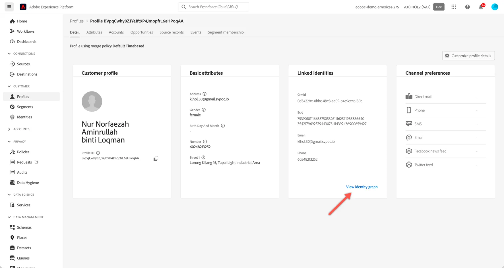Collapse the CONNECTIONS section
Viewport: 504px width, 268px height.
[9, 54]
